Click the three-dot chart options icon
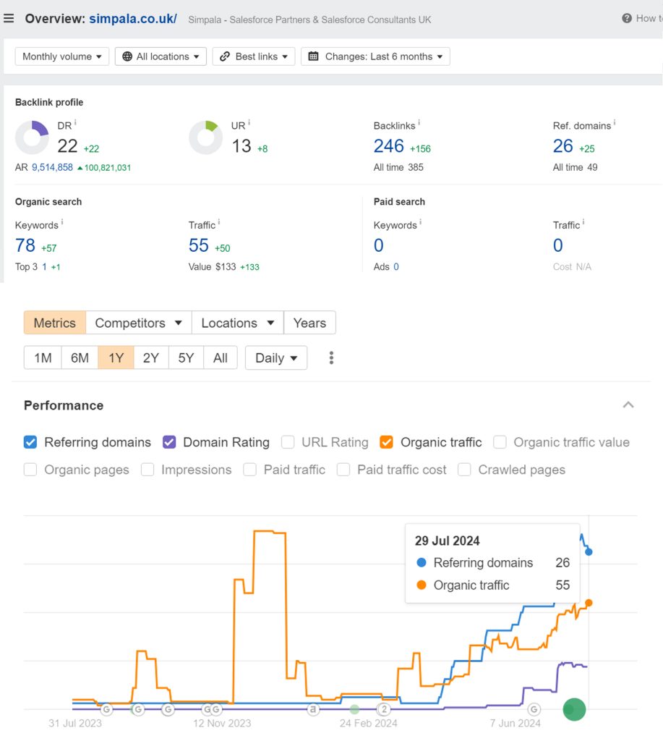 331,357
